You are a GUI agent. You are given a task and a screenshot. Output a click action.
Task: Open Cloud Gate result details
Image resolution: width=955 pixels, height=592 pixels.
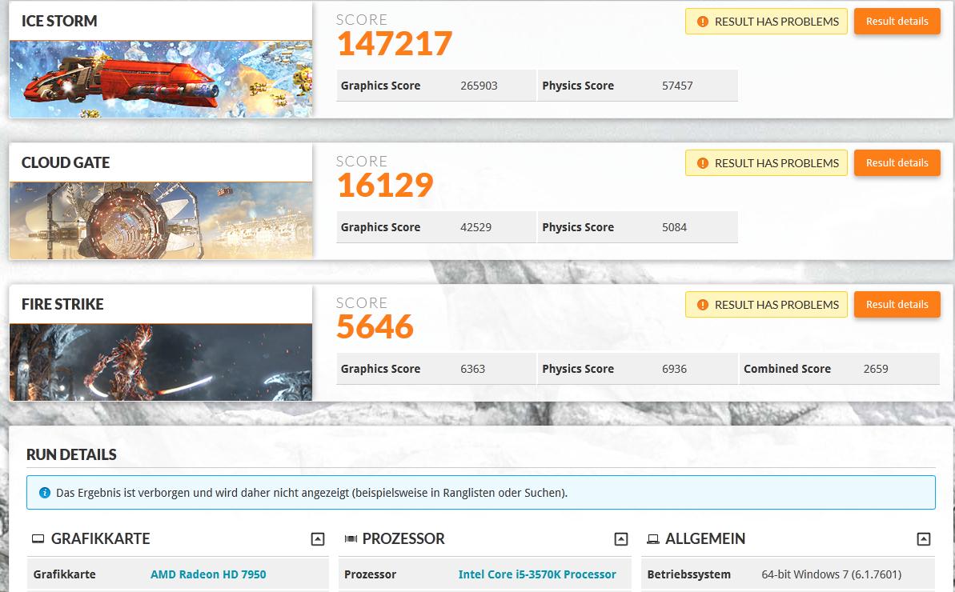click(897, 163)
